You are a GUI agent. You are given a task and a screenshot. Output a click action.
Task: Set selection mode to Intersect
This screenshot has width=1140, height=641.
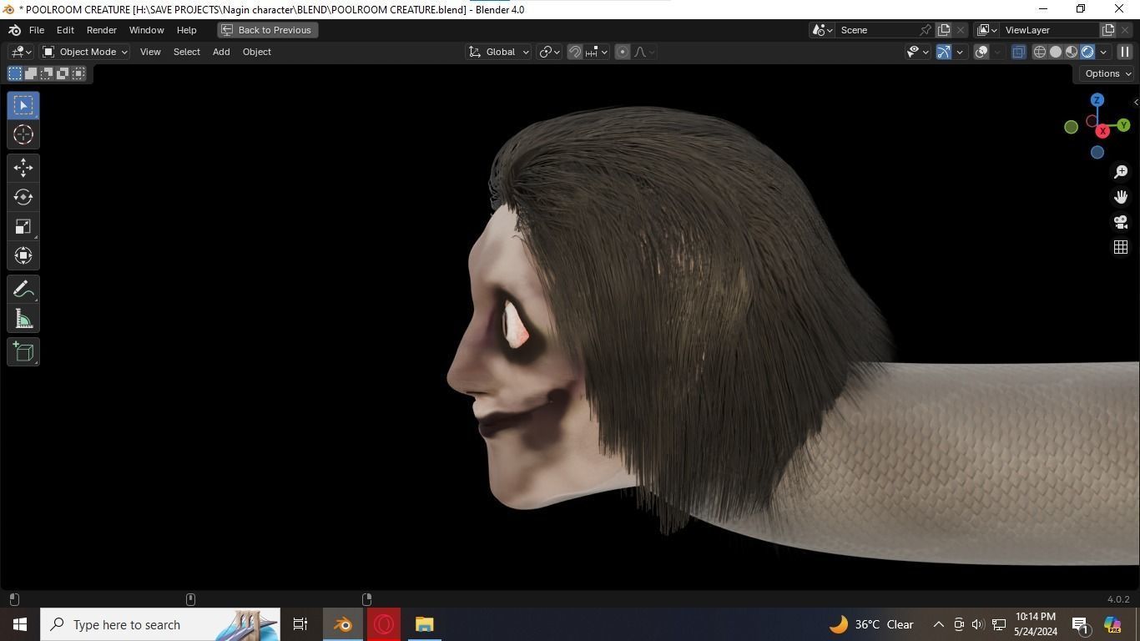point(78,73)
